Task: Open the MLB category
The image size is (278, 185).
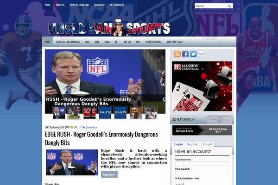Action: click(87, 42)
